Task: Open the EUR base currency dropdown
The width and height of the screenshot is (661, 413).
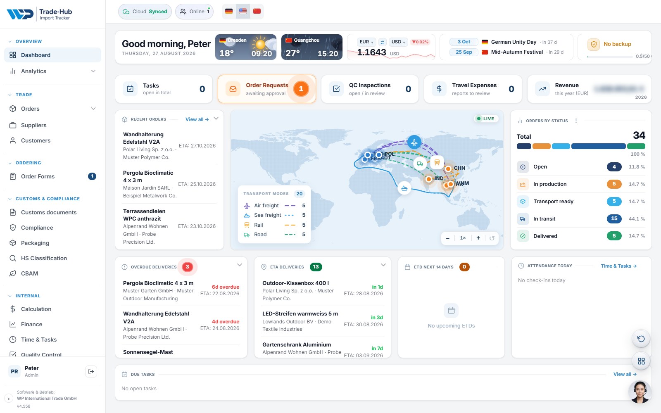Action: point(367,42)
